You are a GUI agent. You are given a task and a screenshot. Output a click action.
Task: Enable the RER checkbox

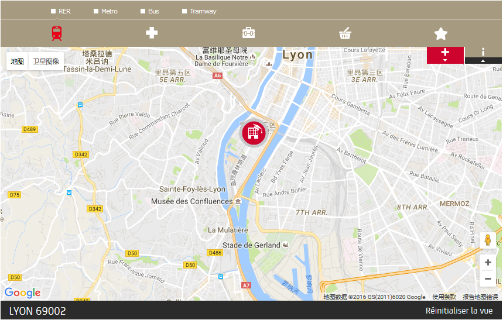click(53, 11)
